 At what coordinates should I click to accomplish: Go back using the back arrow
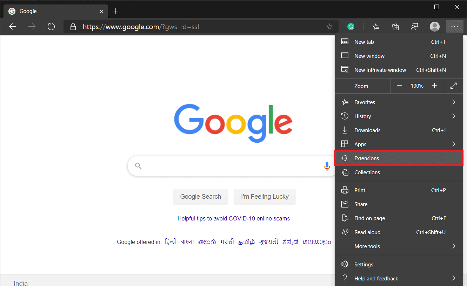click(x=13, y=27)
